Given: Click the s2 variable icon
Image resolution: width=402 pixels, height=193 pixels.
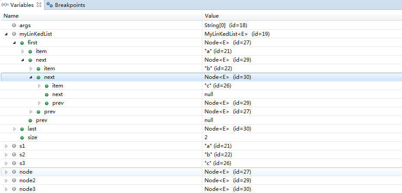Looking at the screenshot, I should pyautogui.click(x=14, y=155).
